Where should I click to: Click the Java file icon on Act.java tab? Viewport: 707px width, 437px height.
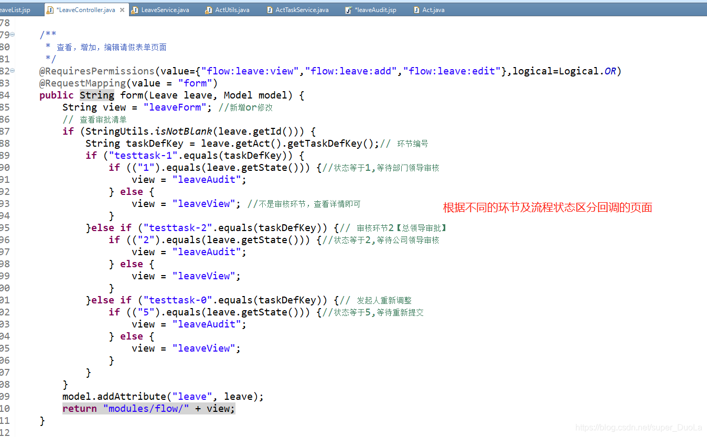416,10
